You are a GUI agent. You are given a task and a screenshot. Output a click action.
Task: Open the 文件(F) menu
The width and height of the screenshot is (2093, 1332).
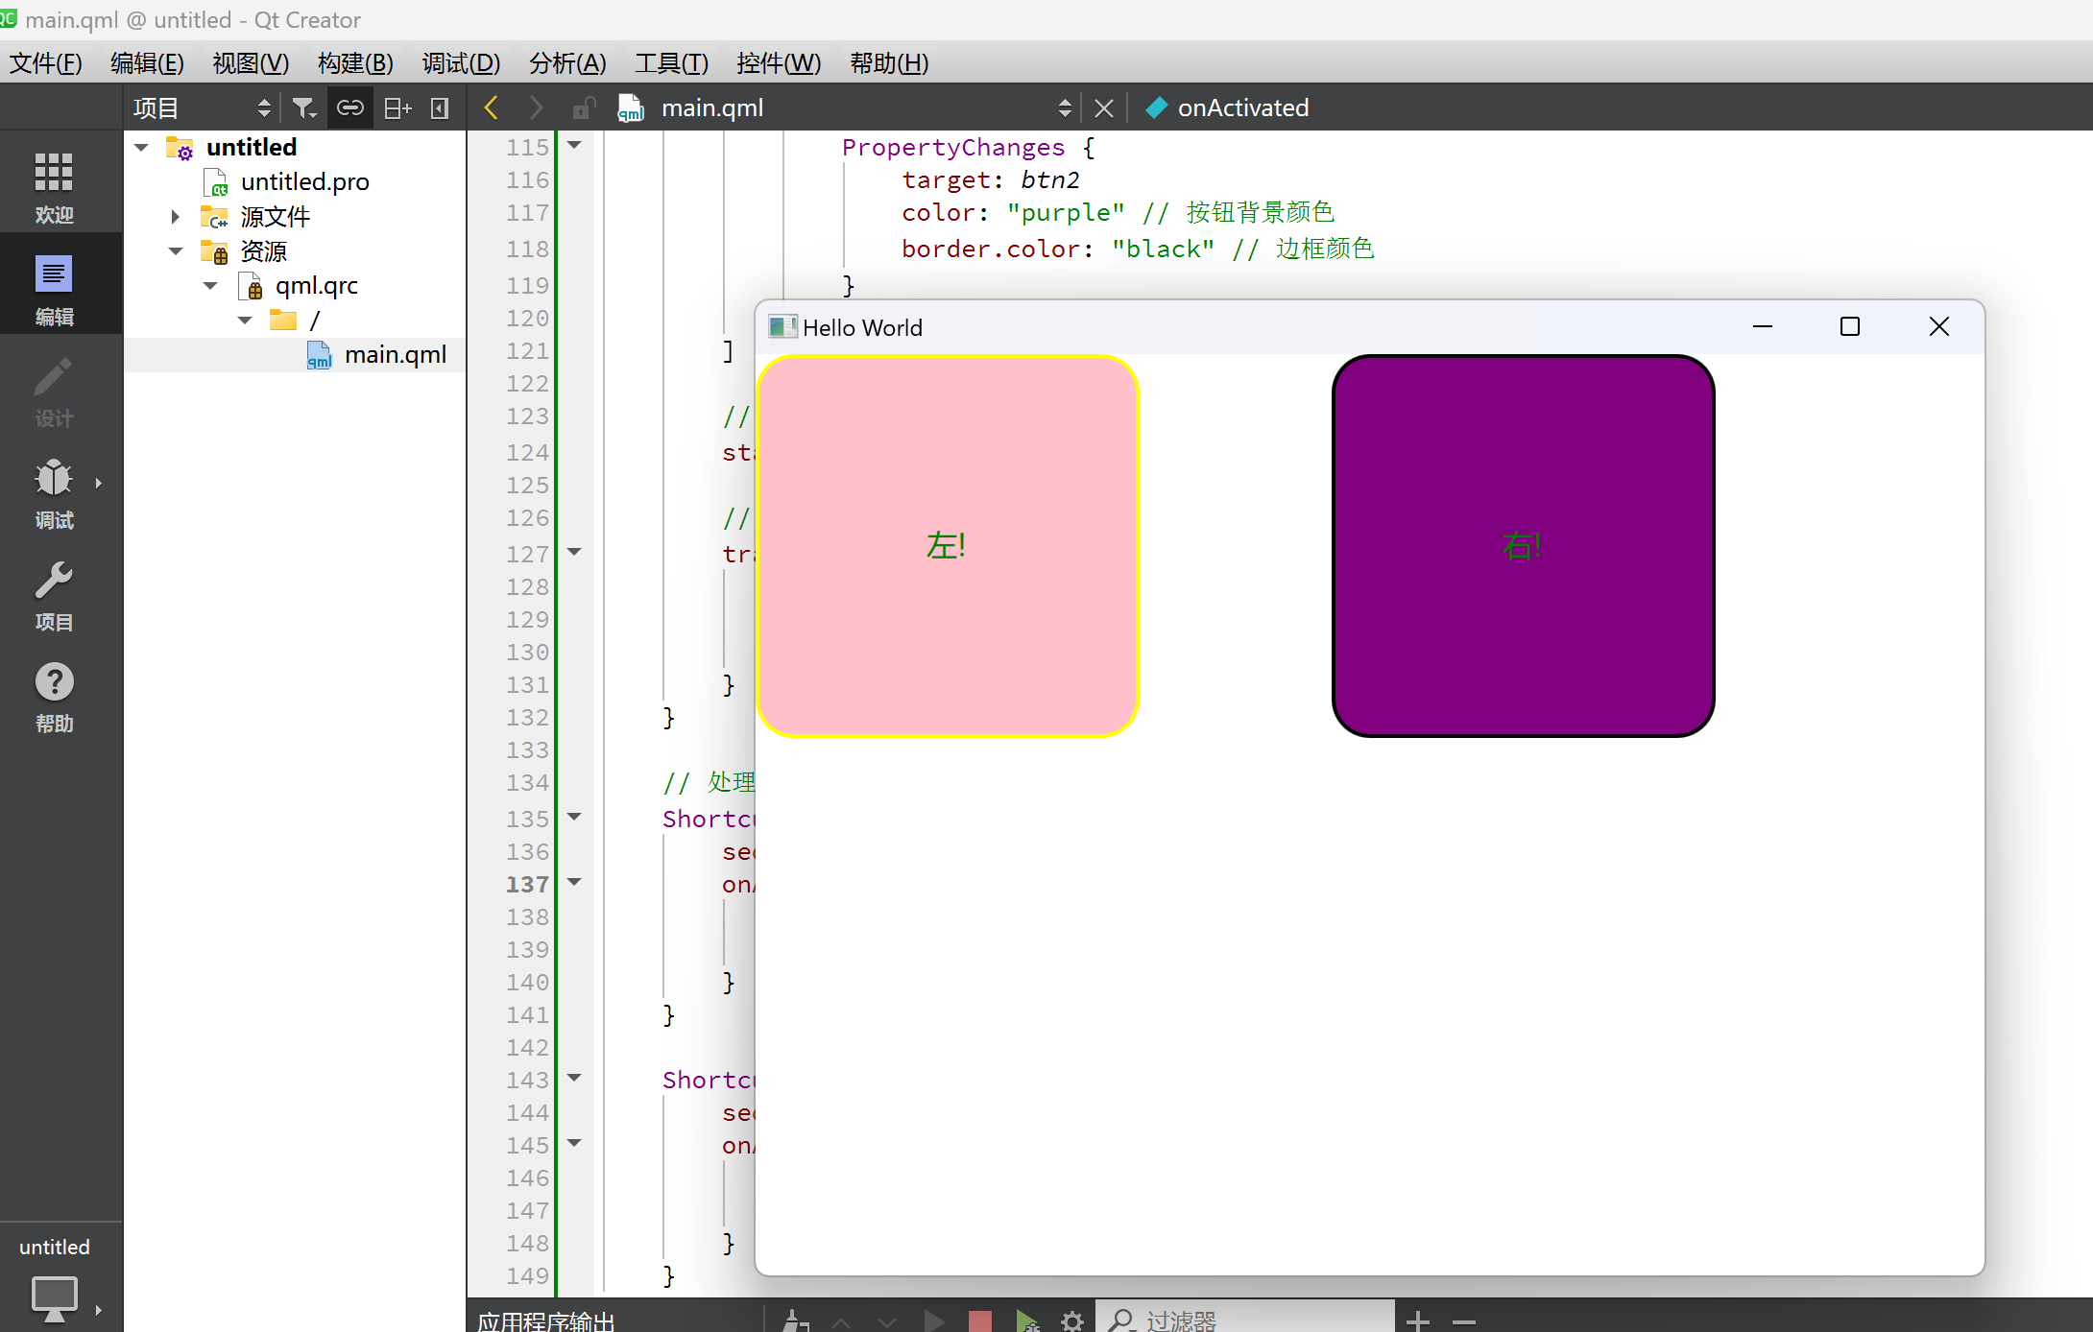[x=44, y=62]
